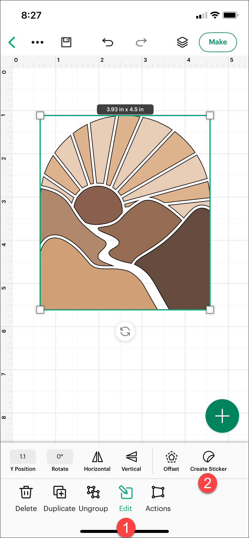This screenshot has height=538, width=249.
Task: Switch to the Edit tab
Action: [126, 498]
